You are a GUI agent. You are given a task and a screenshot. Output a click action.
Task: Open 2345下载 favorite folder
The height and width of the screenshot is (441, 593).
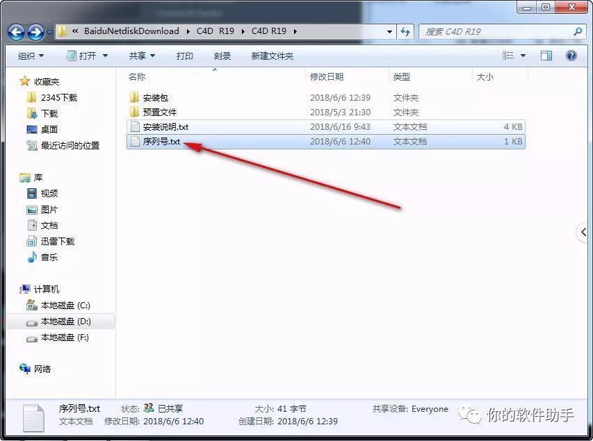tap(59, 97)
